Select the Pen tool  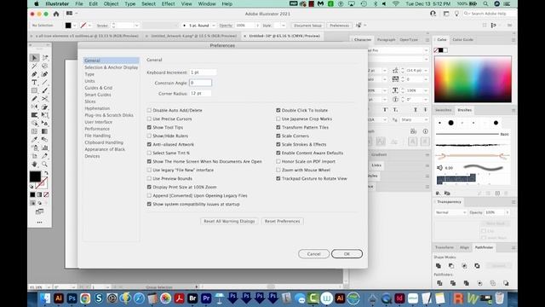(34, 74)
